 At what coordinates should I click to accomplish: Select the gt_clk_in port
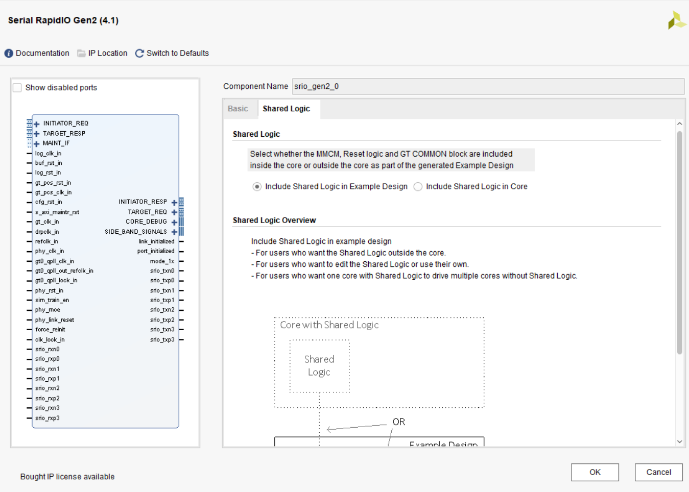pos(47,222)
